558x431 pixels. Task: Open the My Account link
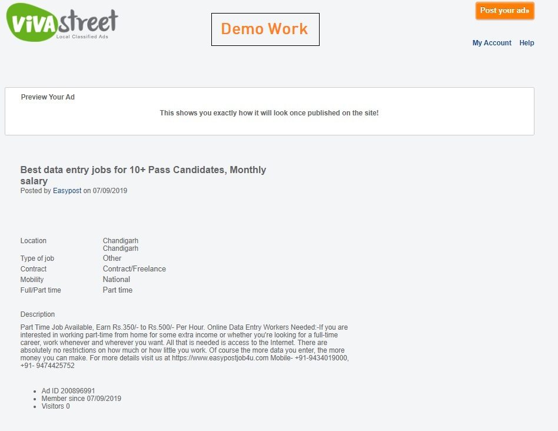click(491, 43)
